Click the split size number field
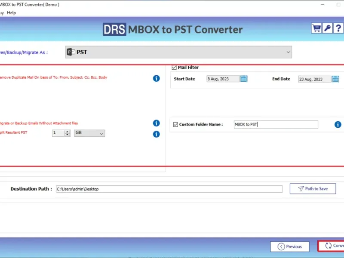This screenshot has height=258, width=344. pos(58,133)
